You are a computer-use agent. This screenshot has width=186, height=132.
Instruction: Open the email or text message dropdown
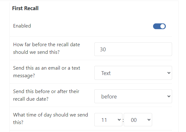[133, 73]
